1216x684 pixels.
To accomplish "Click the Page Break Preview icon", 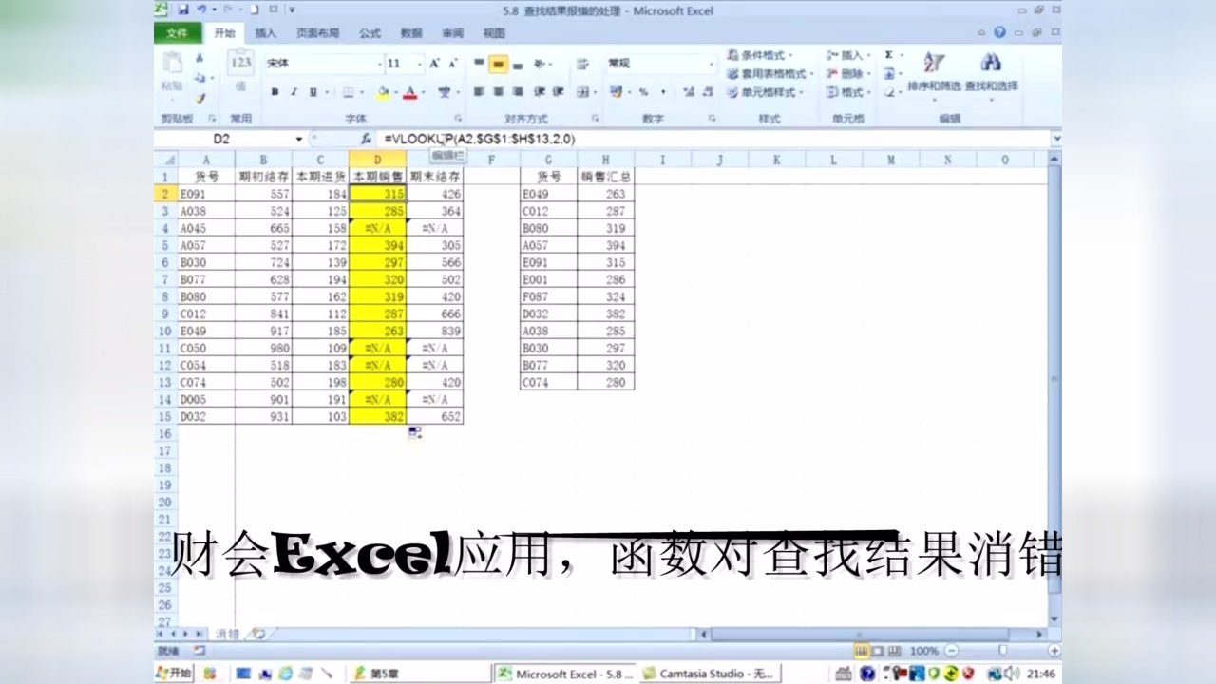I will point(893,651).
